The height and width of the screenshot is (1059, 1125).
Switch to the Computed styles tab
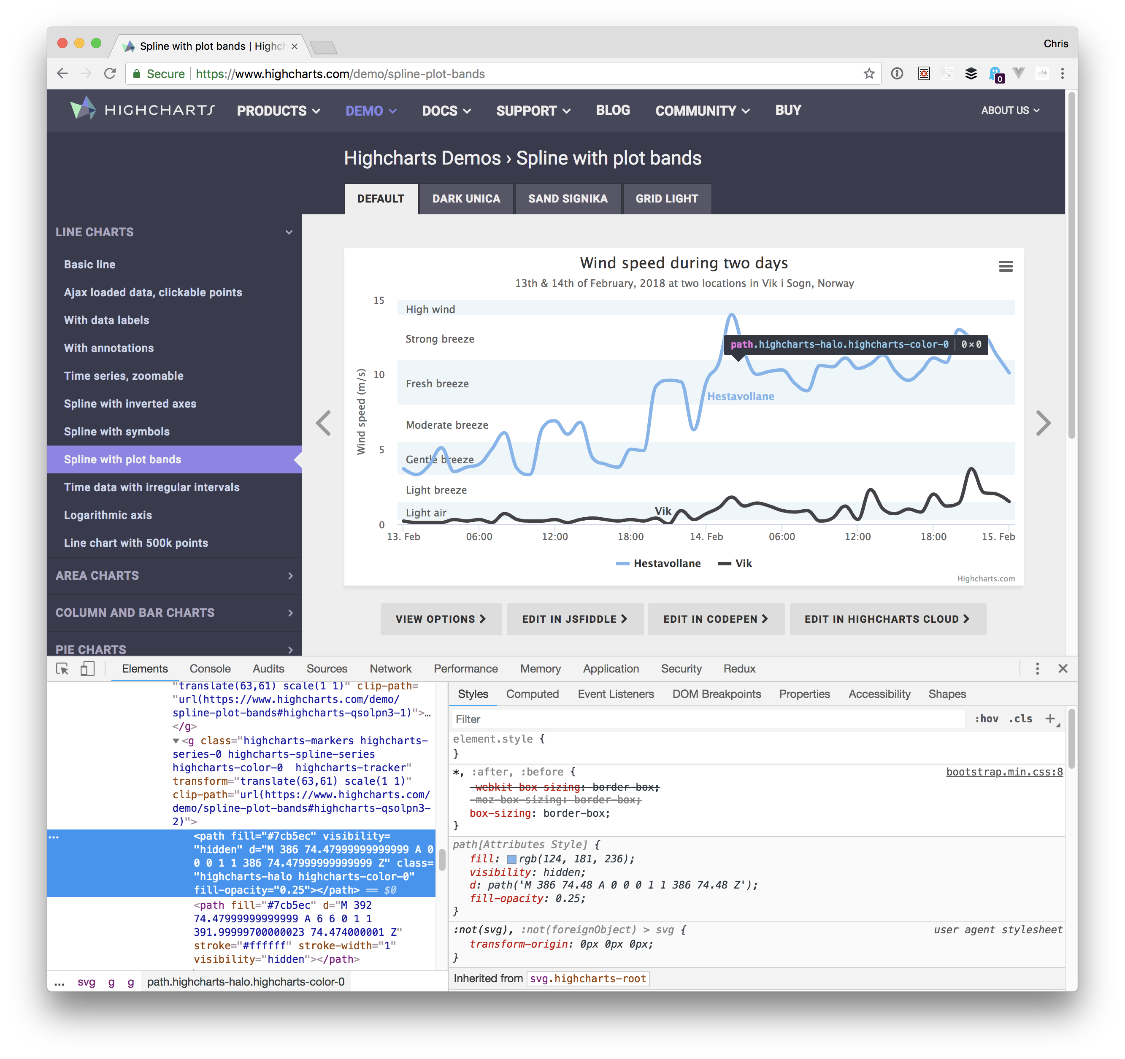[x=532, y=694]
